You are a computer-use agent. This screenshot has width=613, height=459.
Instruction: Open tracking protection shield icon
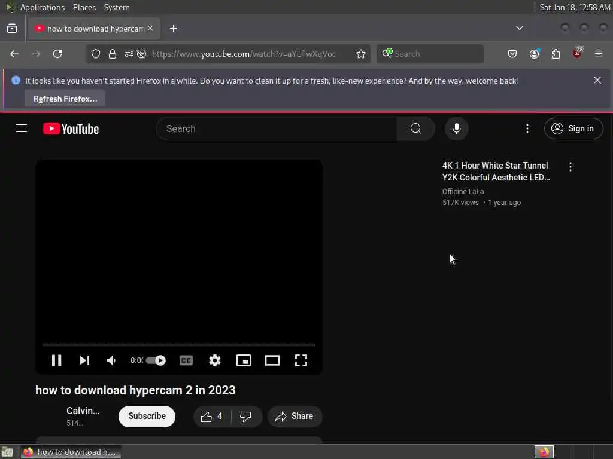96,54
